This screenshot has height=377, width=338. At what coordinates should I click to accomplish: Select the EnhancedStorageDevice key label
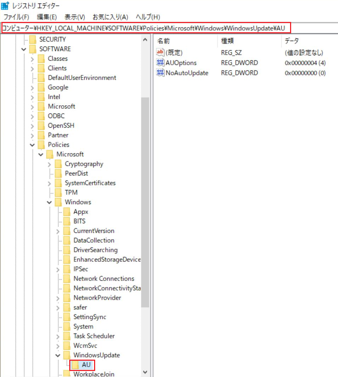[107, 259]
